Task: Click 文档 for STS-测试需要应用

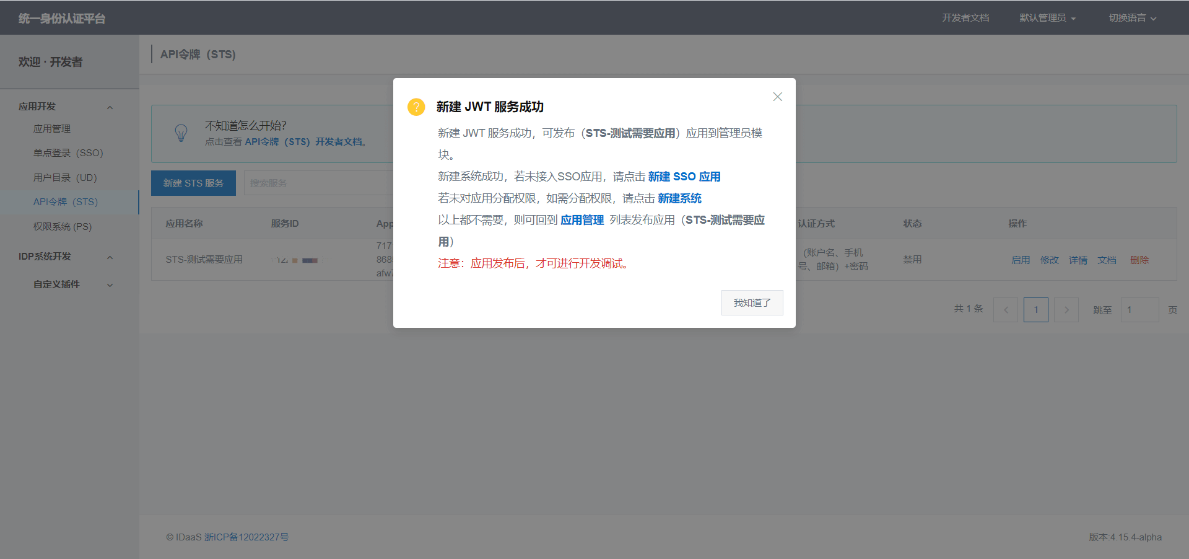Action: pyautogui.click(x=1107, y=260)
